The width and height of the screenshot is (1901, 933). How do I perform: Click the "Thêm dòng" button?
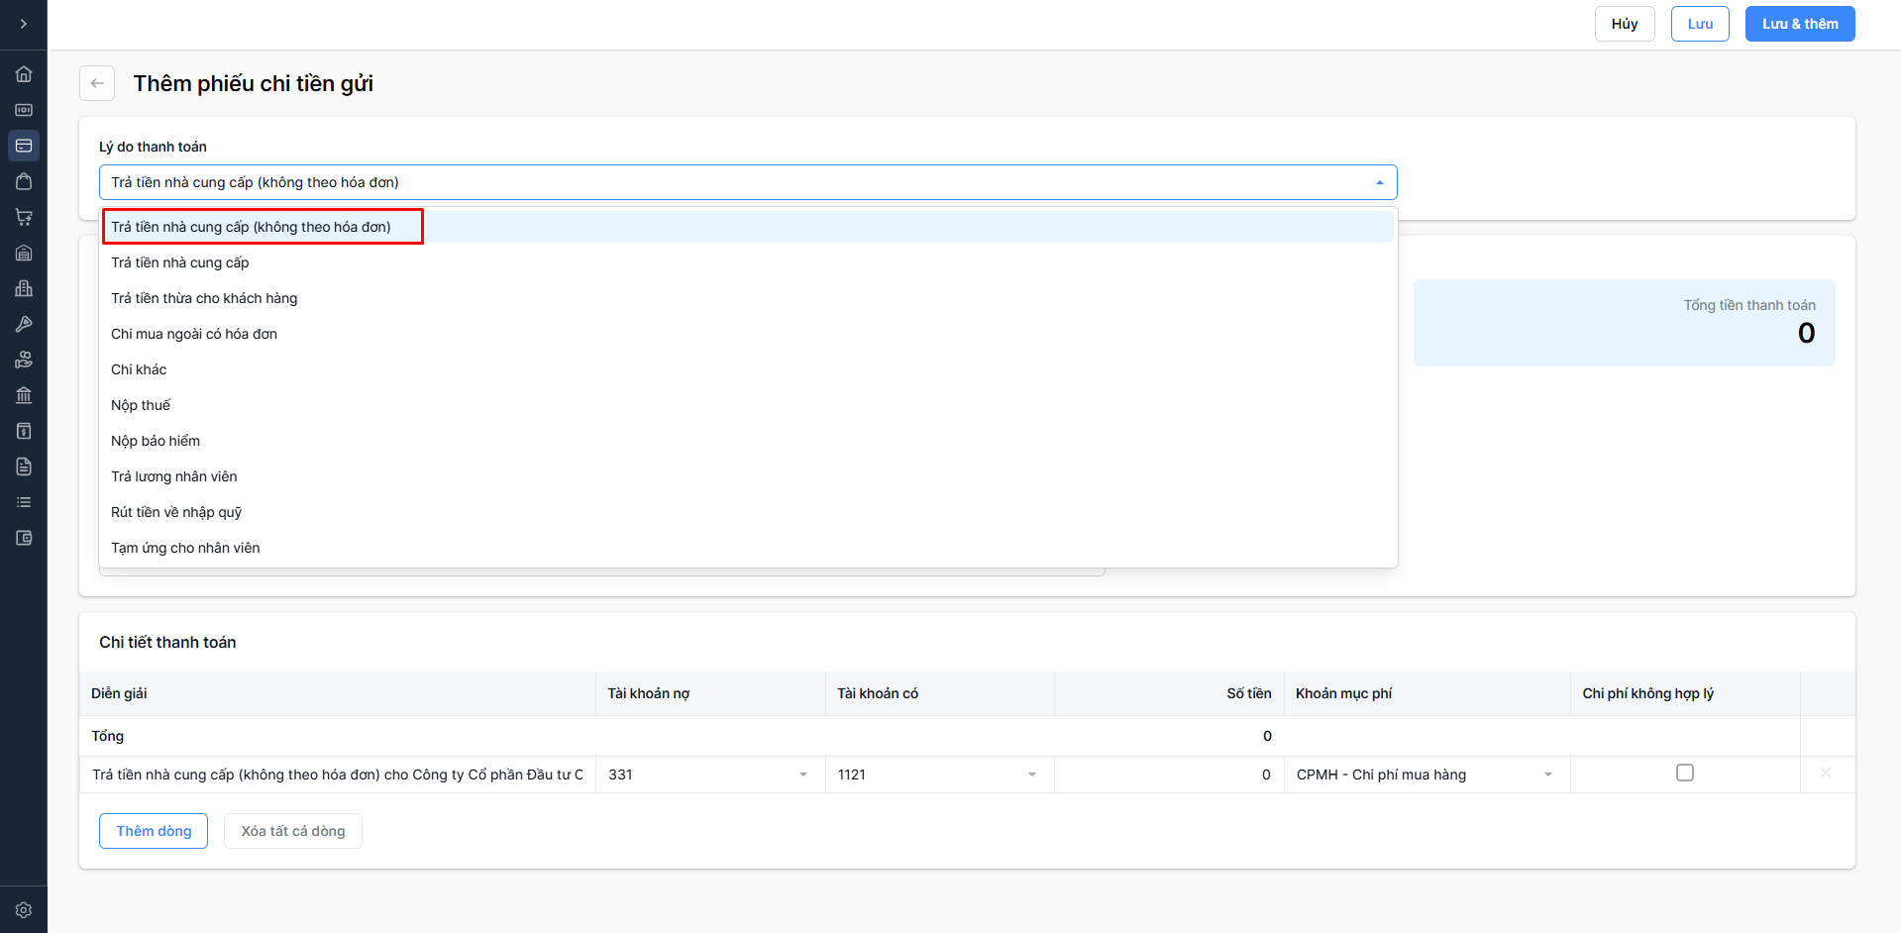pyautogui.click(x=154, y=831)
